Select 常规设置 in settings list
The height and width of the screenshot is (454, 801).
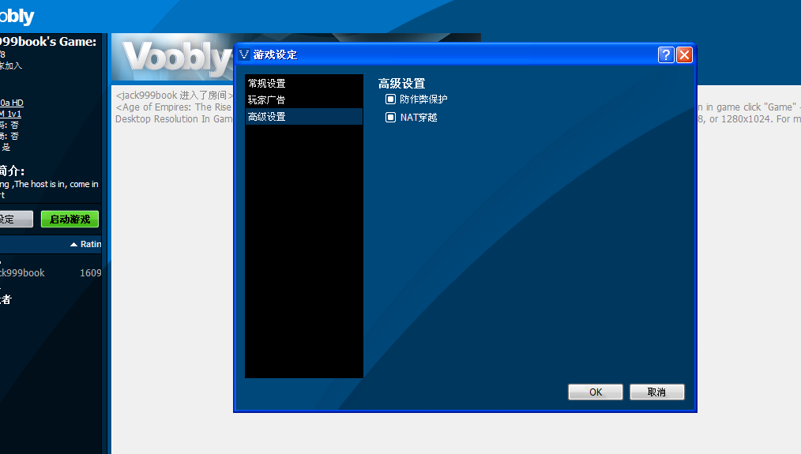(304, 83)
